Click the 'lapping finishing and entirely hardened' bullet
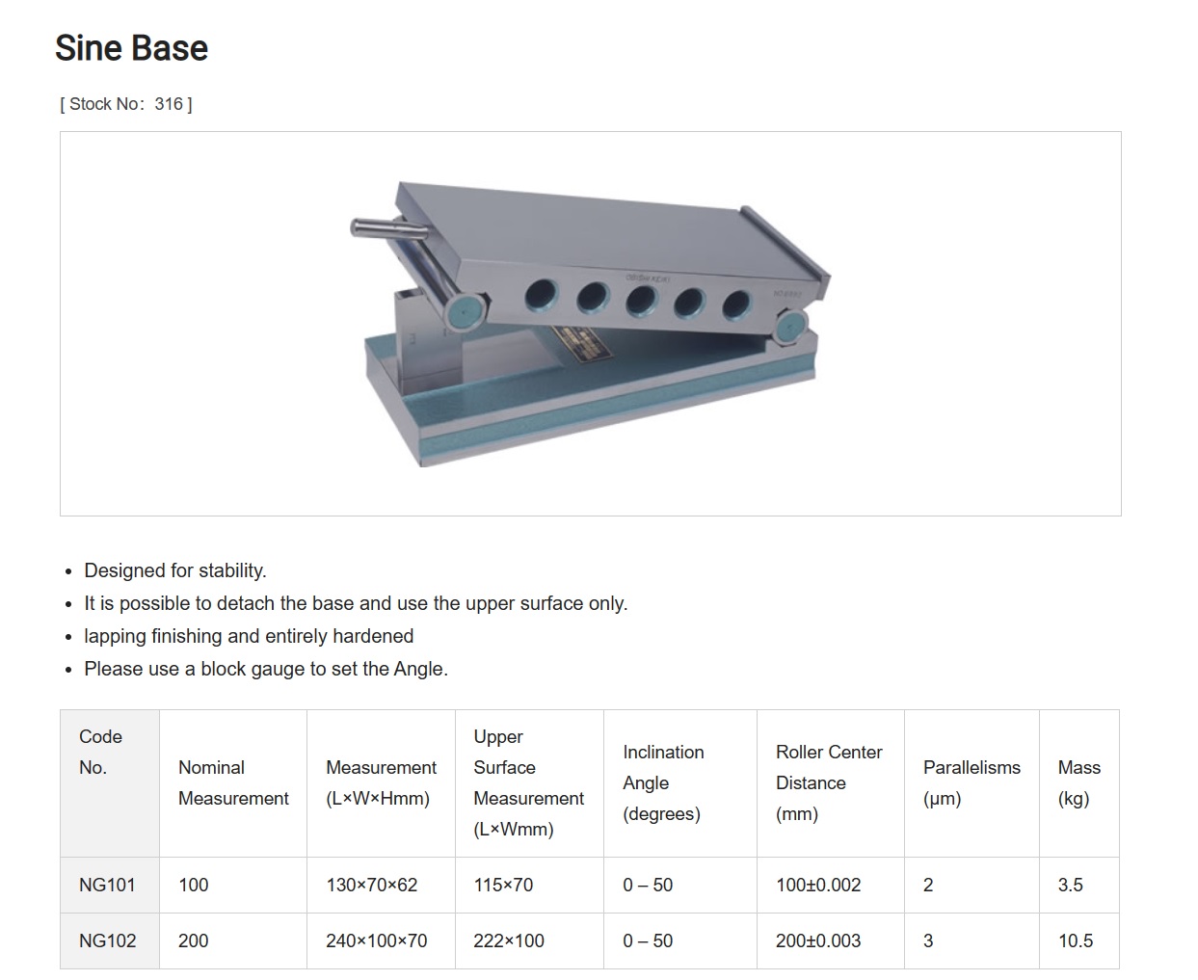The height and width of the screenshot is (980, 1198). point(249,636)
